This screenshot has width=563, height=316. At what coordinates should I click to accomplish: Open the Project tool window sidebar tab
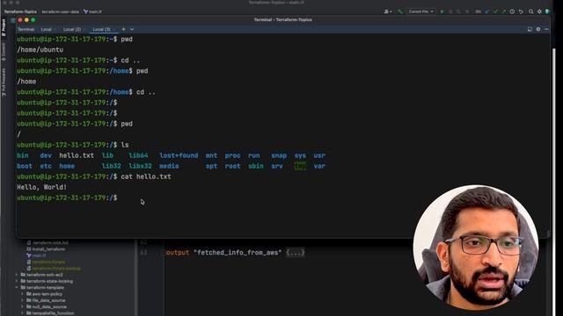4,27
